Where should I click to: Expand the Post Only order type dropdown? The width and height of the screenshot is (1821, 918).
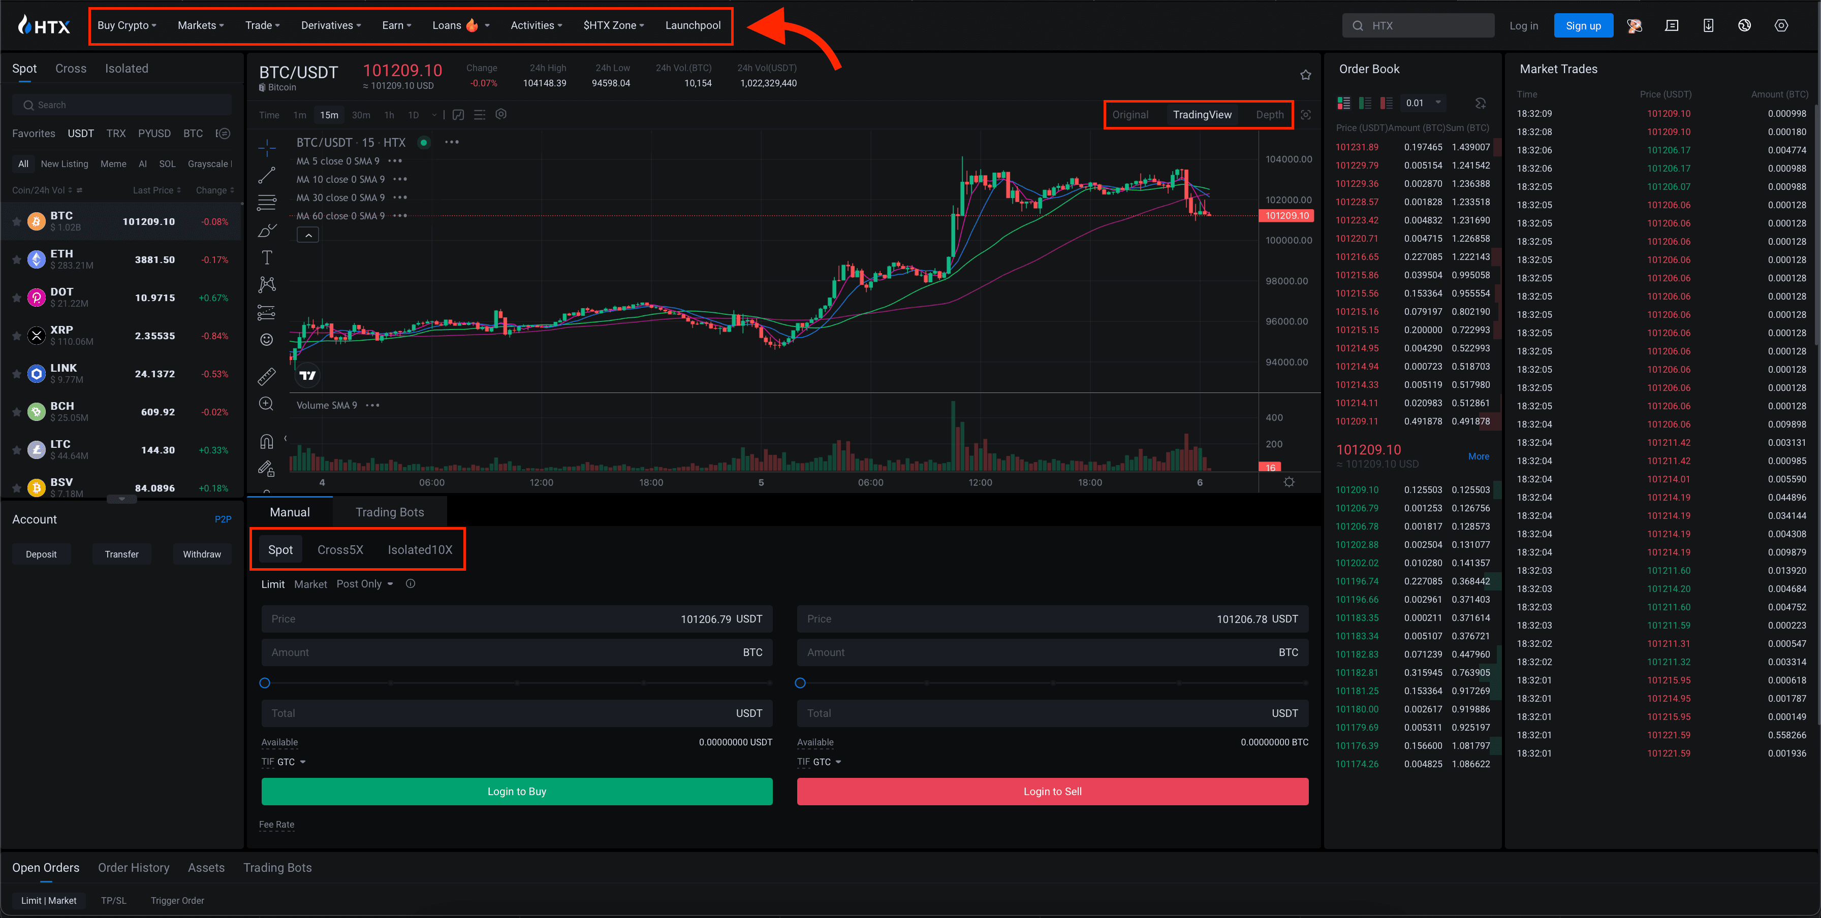click(365, 584)
